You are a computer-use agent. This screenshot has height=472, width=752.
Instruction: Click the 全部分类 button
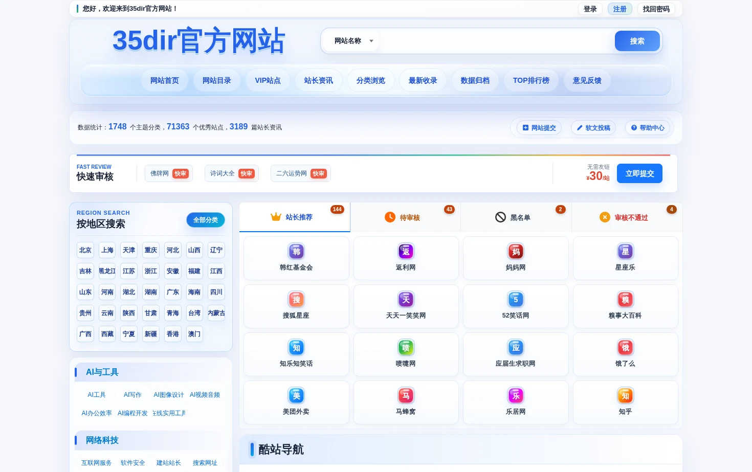[206, 220]
